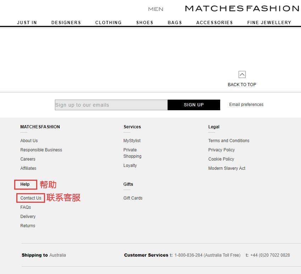The height and width of the screenshot is (274, 301).
Task: Click the SIGN UP button
Action: (194, 105)
